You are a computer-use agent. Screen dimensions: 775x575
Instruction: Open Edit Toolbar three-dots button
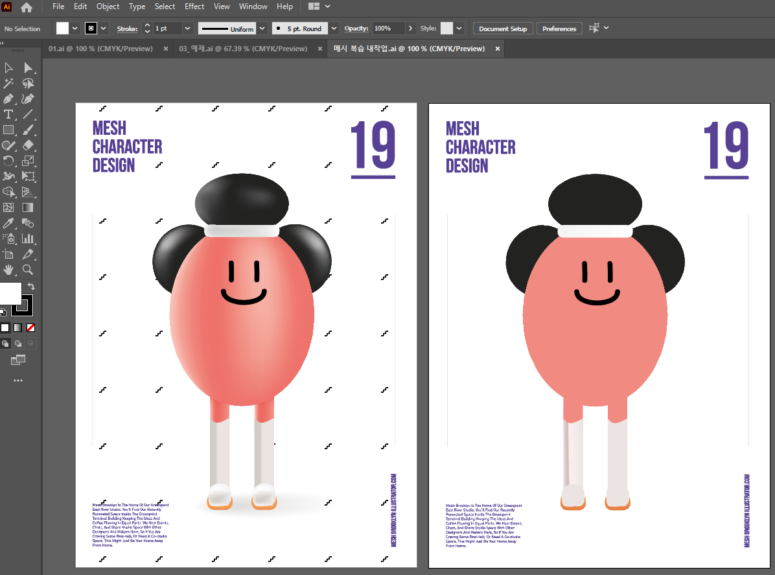pyautogui.click(x=18, y=381)
